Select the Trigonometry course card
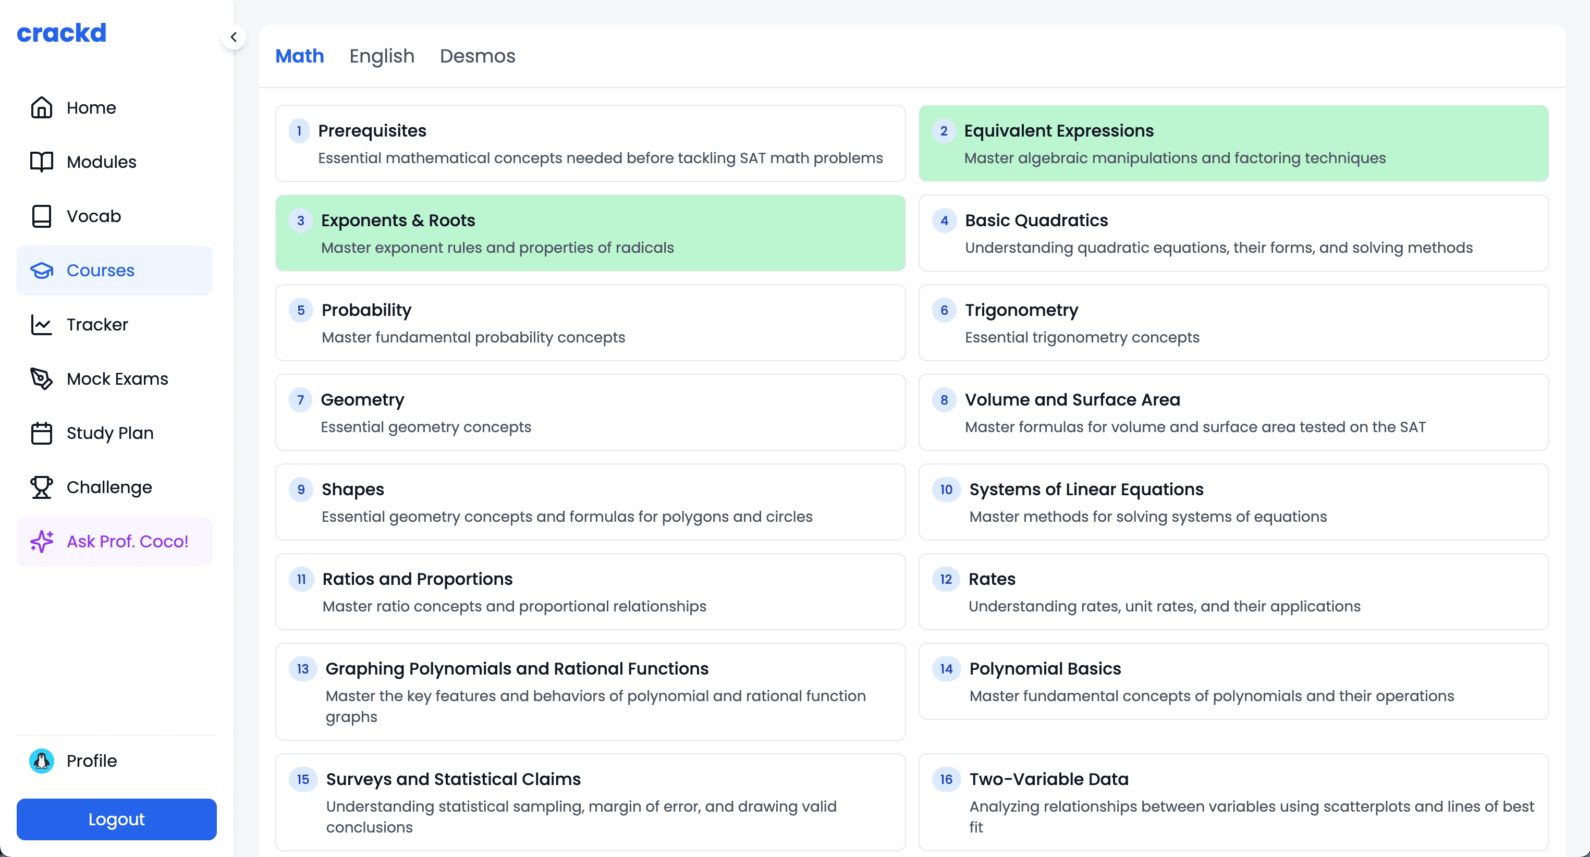 (1233, 323)
